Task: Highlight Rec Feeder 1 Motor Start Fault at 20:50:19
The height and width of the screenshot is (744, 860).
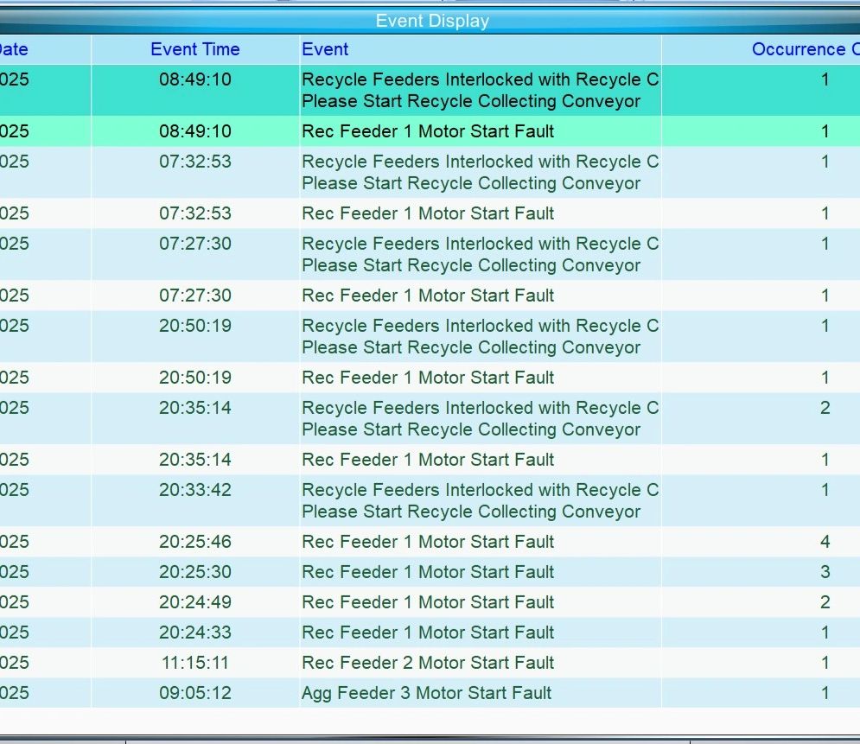Action: [x=428, y=378]
